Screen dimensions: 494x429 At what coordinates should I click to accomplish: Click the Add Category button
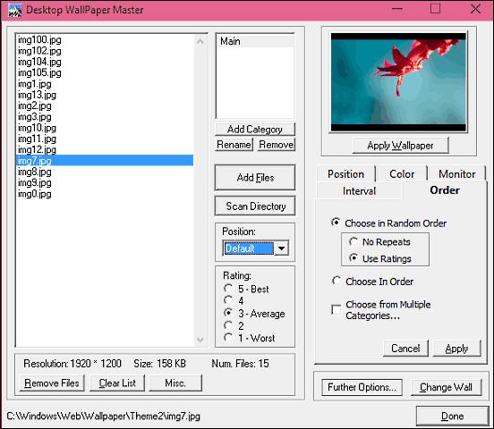(255, 129)
